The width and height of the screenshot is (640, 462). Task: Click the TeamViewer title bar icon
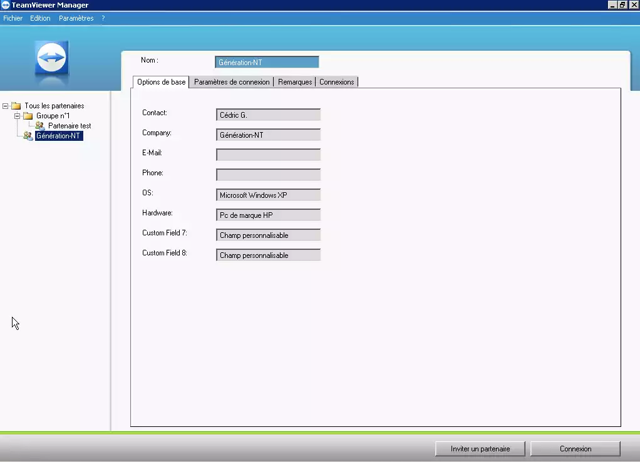[6, 5]
